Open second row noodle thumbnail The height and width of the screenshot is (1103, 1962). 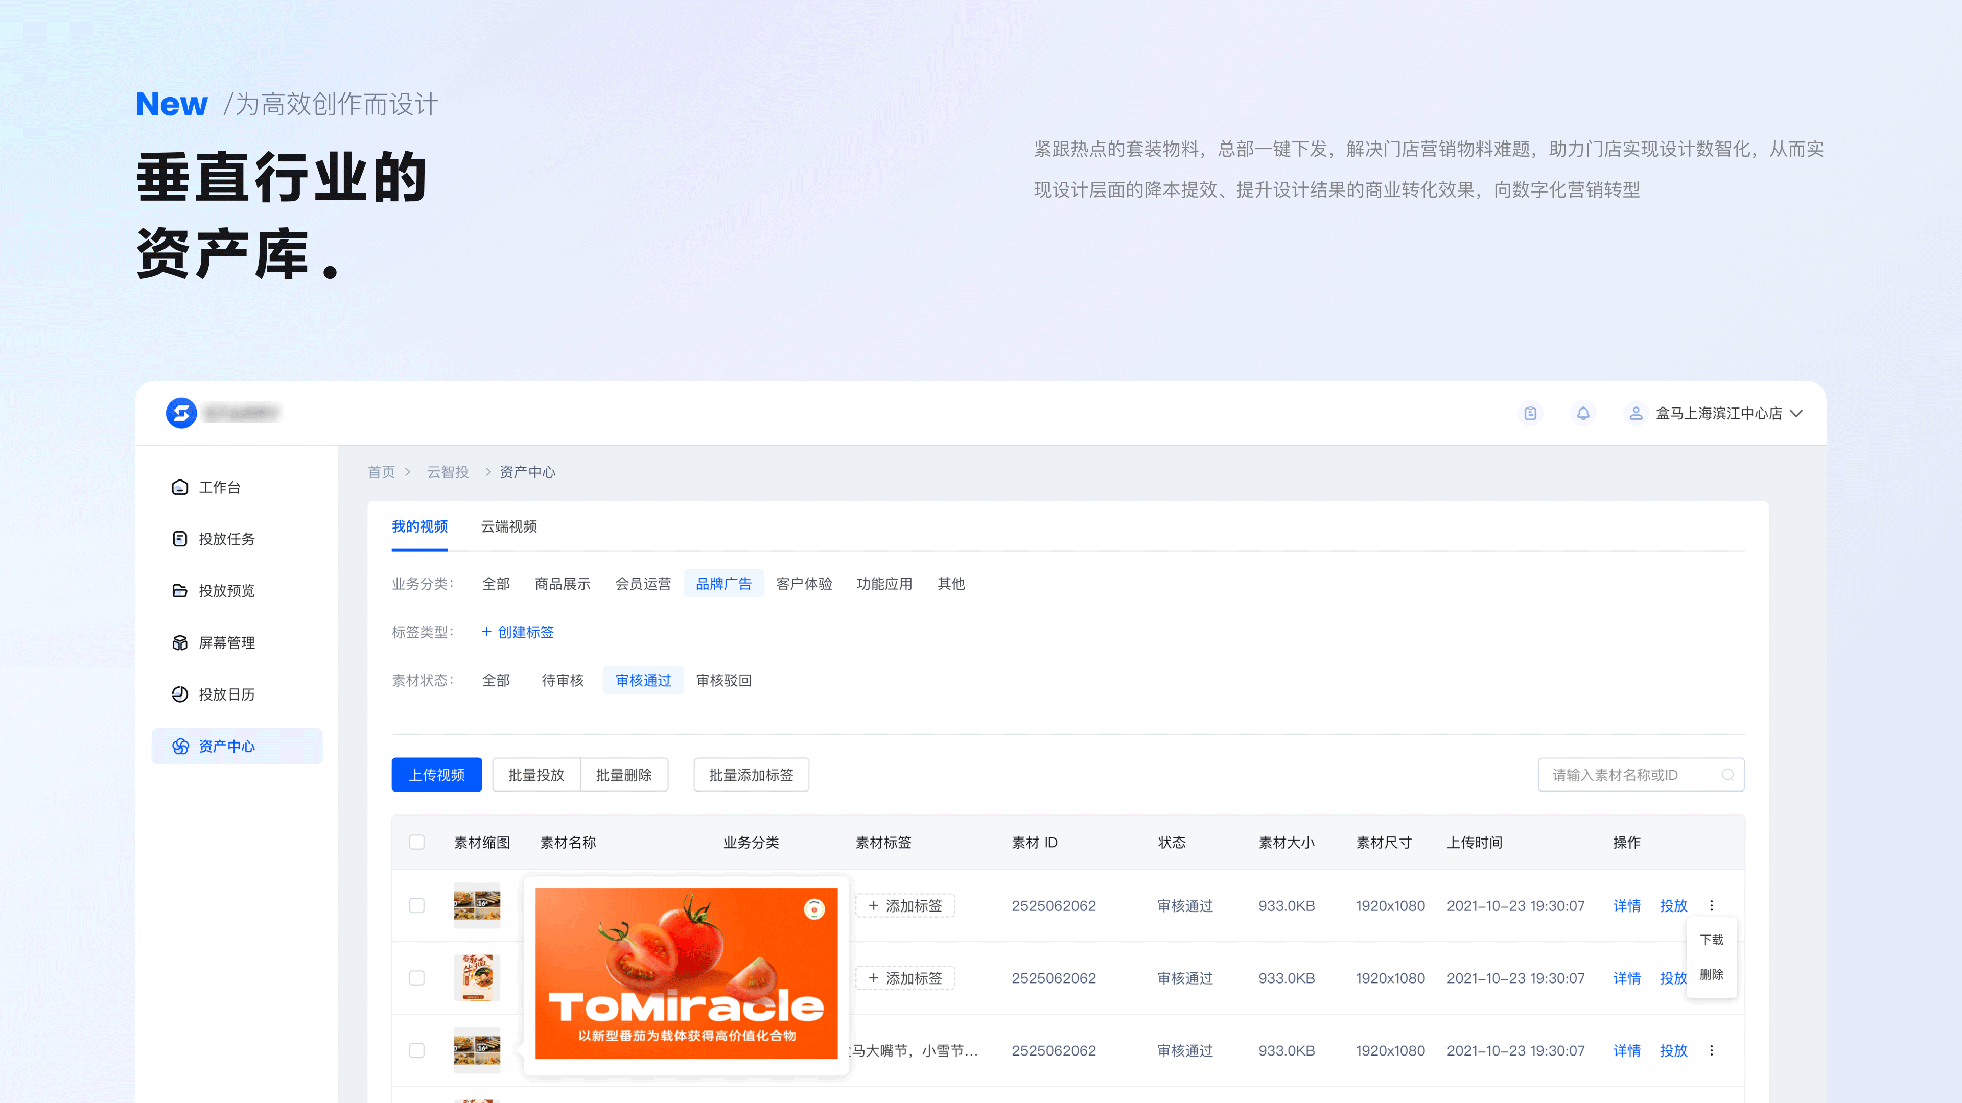[x=477, y=978]
